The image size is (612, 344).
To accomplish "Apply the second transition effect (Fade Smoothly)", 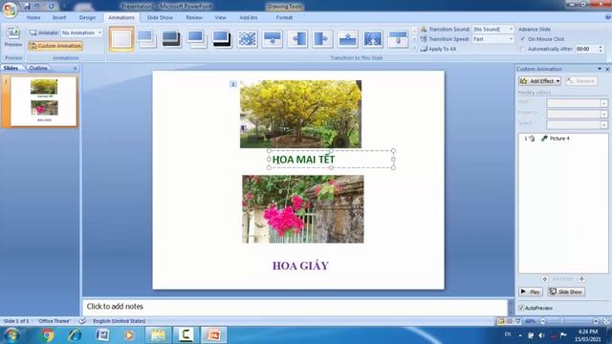I will point(146,39).
